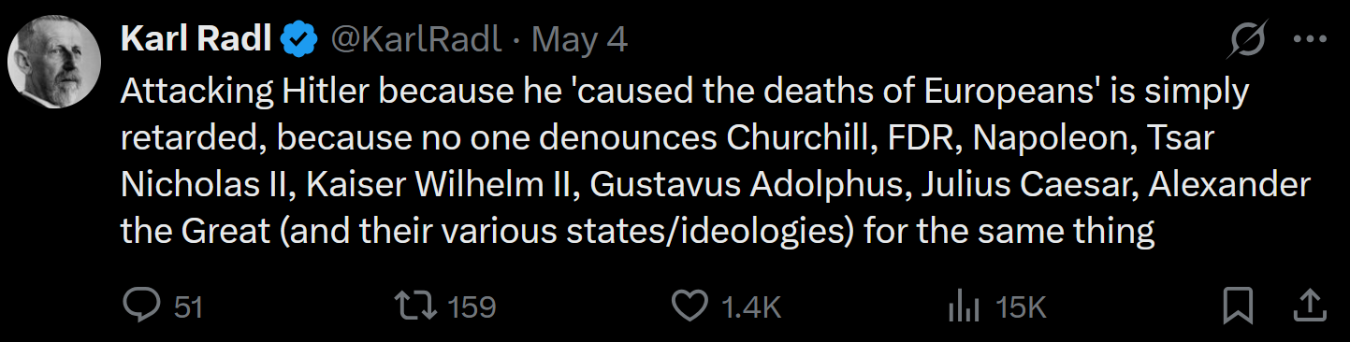Click the tweet's first line of text
1350x342 pixels.
tap(685, 92)
